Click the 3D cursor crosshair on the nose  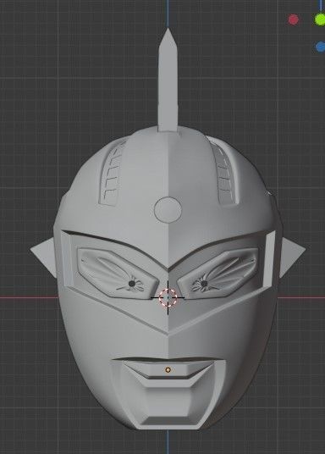tap(168, 297)
